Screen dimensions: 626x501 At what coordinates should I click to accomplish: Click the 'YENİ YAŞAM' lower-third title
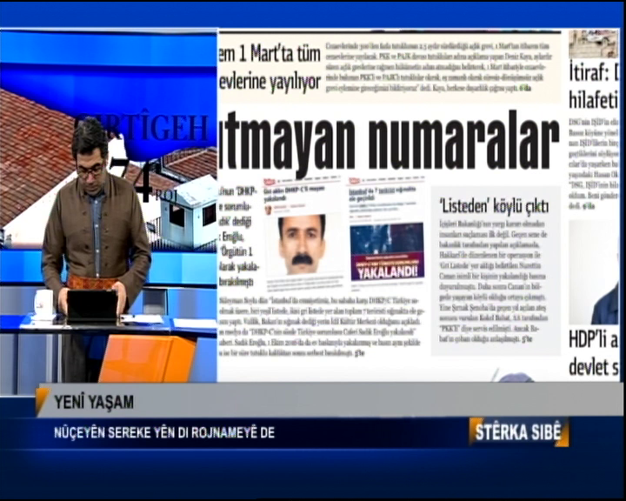[x=94, y=403]
